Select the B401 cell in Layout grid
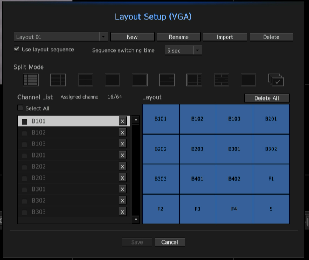 coord(197,179)
